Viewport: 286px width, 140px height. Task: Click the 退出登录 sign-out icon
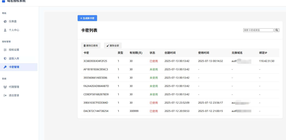pos(5,95)
